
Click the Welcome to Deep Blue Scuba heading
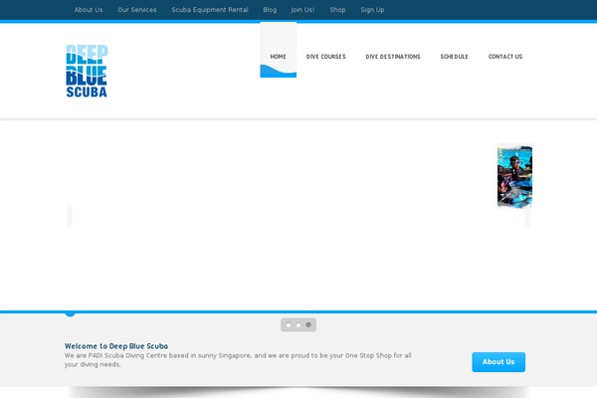point(116,346)
